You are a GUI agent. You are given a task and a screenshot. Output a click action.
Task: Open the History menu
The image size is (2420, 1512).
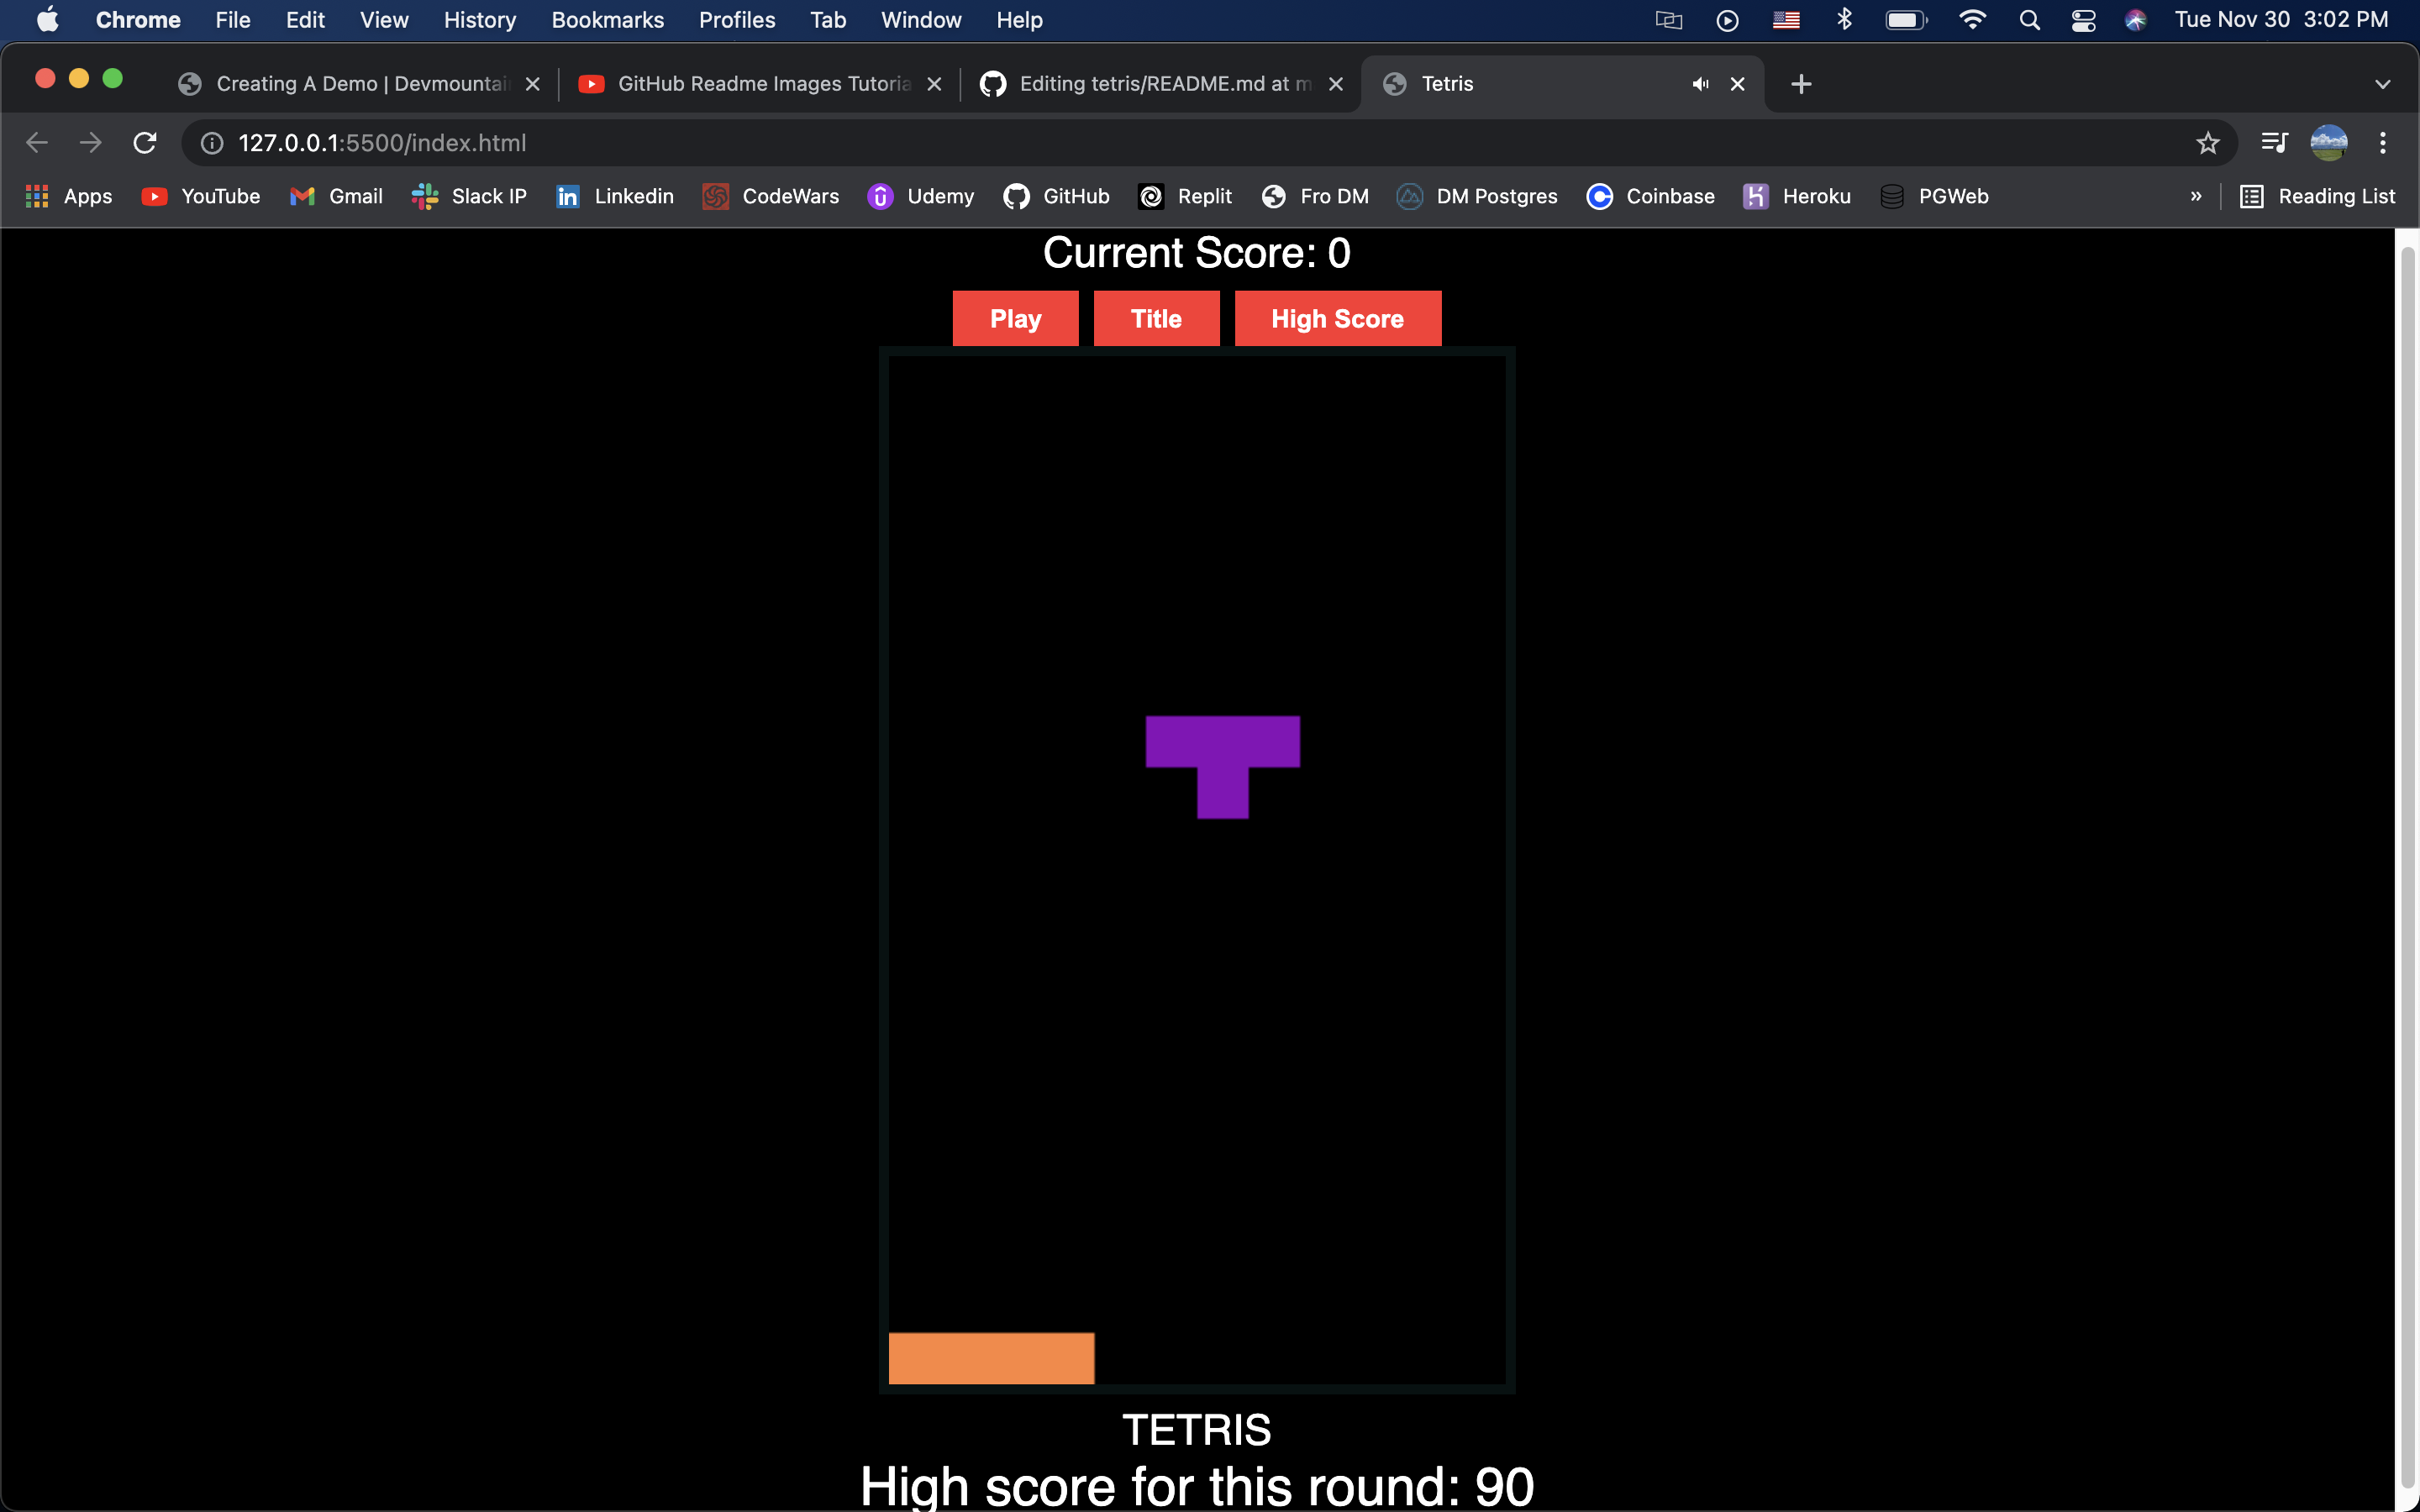pyautogui.click(x=480, y=20)
